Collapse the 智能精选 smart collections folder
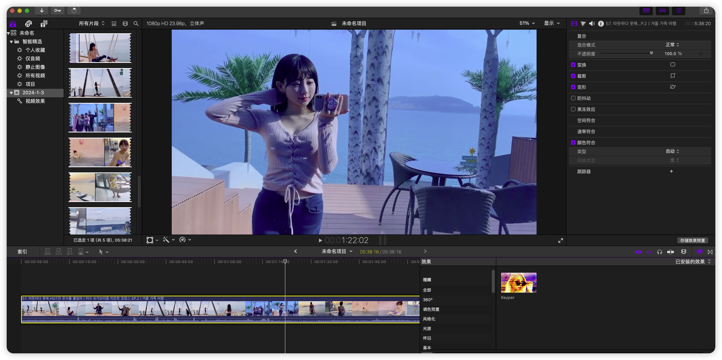Screen dimensions: 722x360 (x=11, y=42)
